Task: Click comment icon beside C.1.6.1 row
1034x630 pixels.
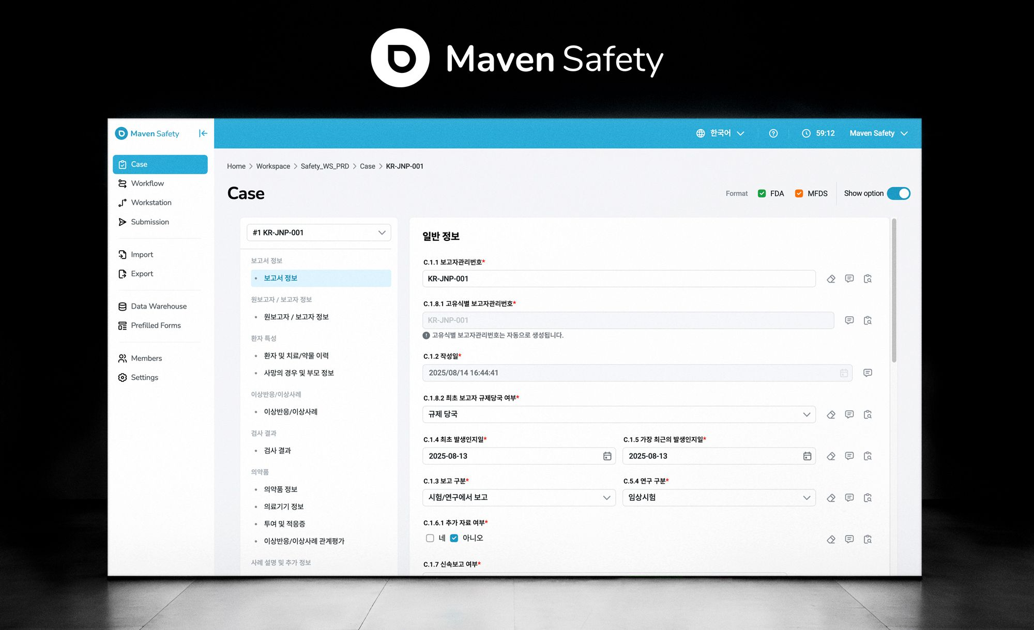Action: click(849, 539)
